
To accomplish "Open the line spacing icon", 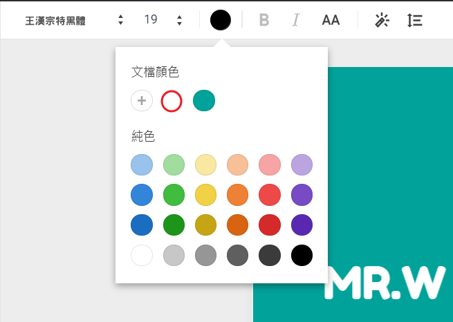I will [x=415, y=20].
